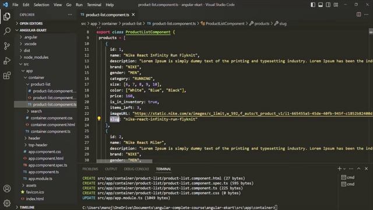
Task: Click the lightbulb quick-fix icon on line 23
Action: point(99,118)
